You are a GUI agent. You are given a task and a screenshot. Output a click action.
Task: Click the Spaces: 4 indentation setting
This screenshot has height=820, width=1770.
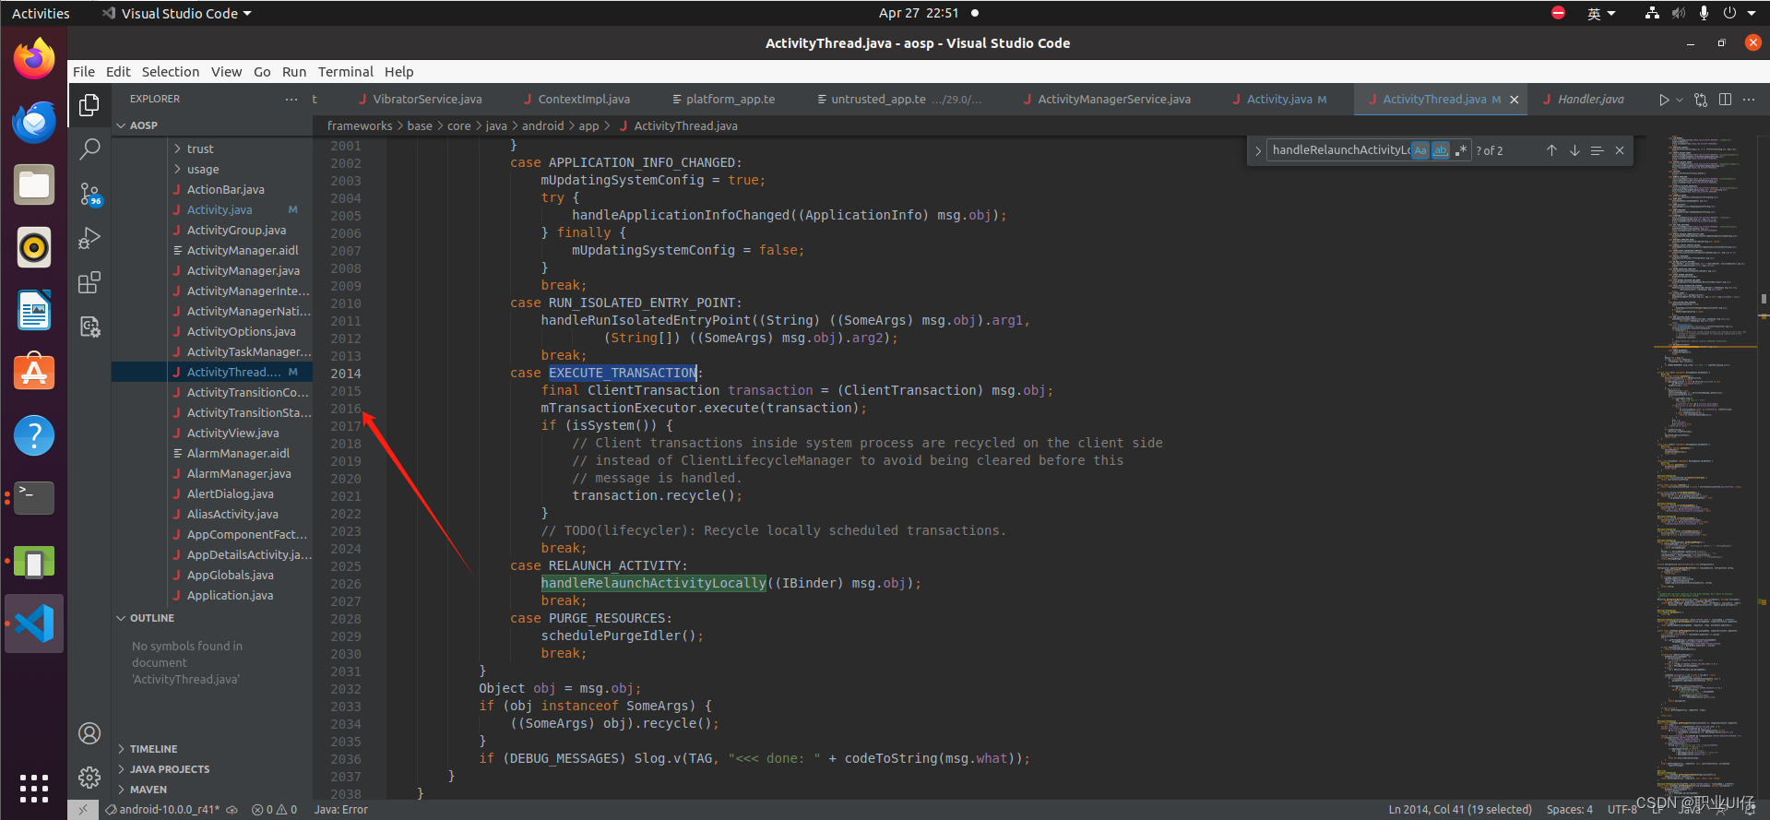pos(1570,810)
